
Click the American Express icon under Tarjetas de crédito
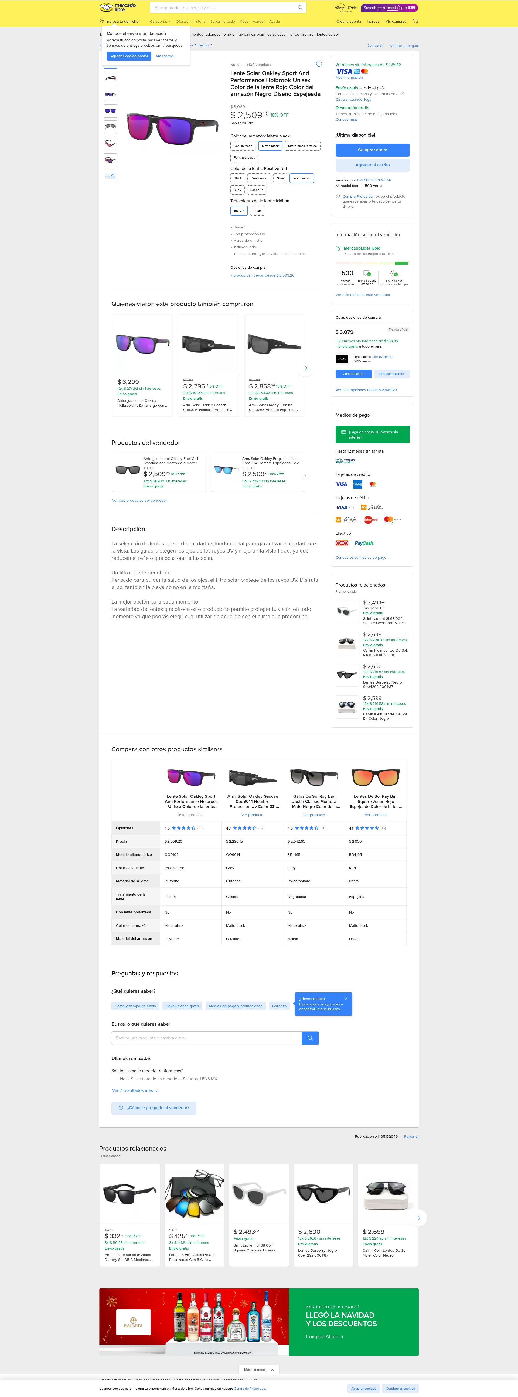(x=358, y=484)
